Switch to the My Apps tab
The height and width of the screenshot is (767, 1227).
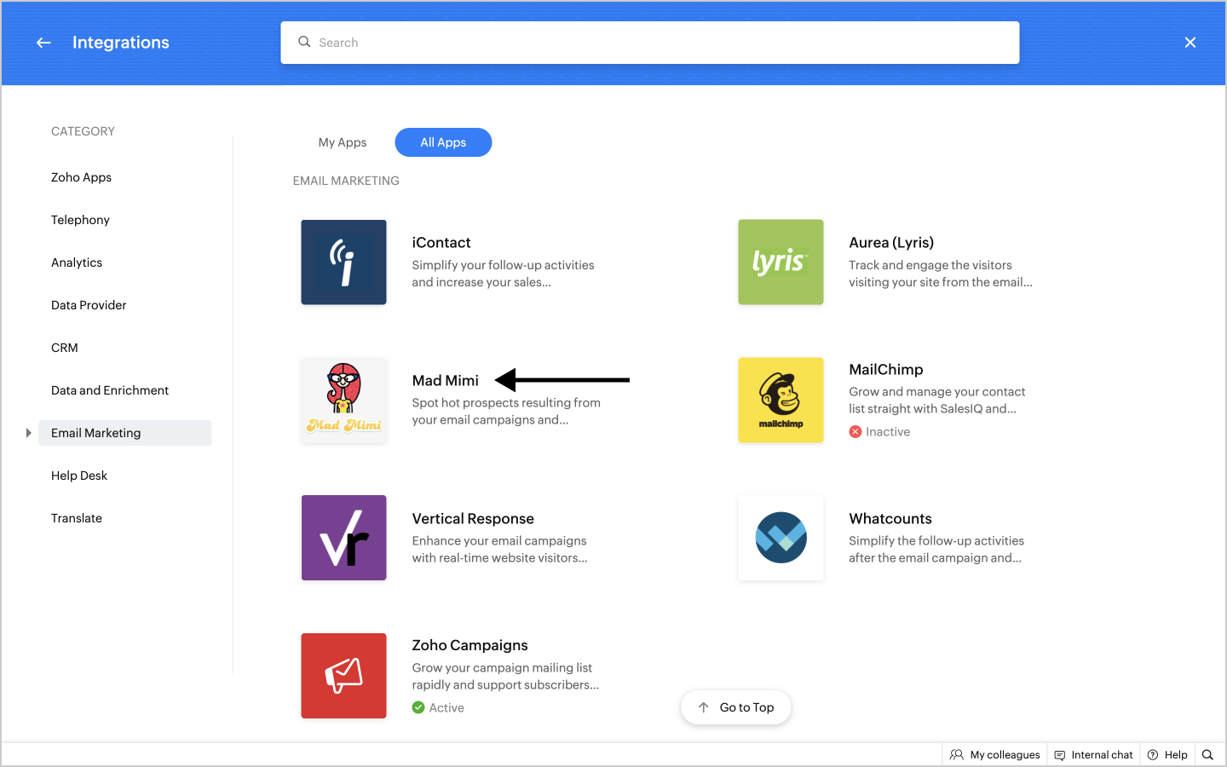pyautogui.click(x=343, y=142)
